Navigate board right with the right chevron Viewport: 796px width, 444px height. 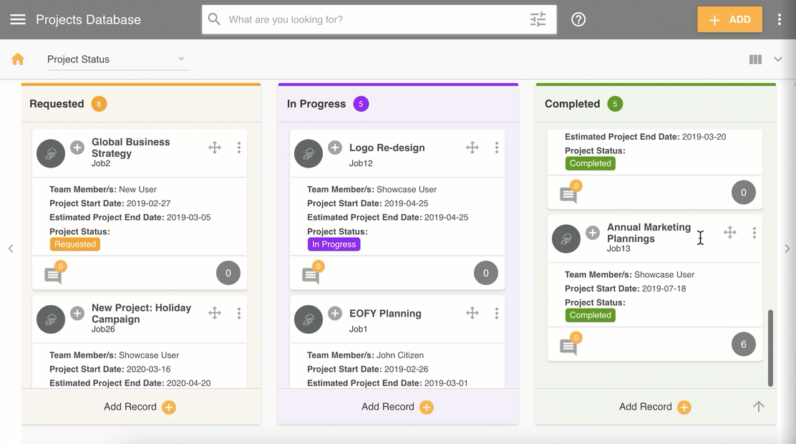787,248
